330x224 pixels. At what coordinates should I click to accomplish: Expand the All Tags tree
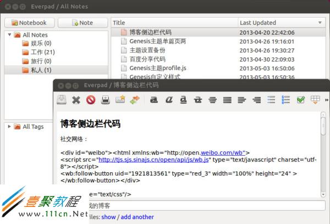tap(10, 127)
